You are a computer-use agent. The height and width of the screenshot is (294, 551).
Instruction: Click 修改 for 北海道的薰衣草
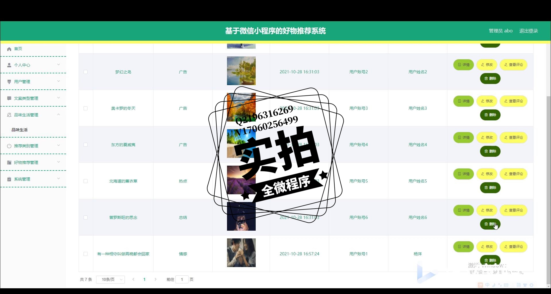coord(487,174)
